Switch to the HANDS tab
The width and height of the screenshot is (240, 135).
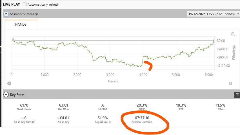[21, 24]
